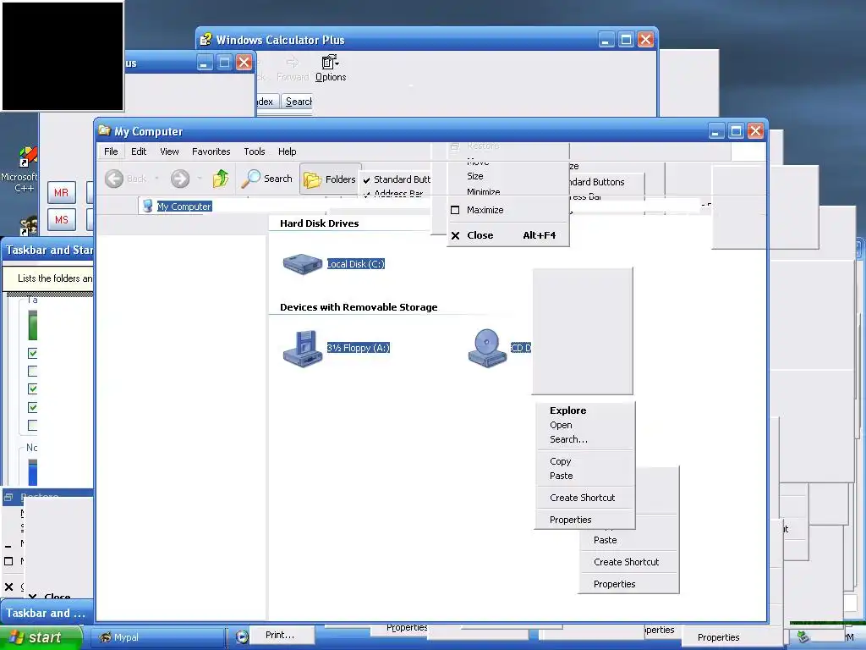Click the Taskbar and Start Menu title bar
This screenshot has height=650, width=866.
click(48, 250)
